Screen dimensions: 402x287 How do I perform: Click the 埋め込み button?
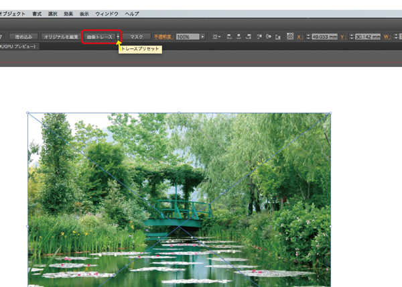click(23, 36)
